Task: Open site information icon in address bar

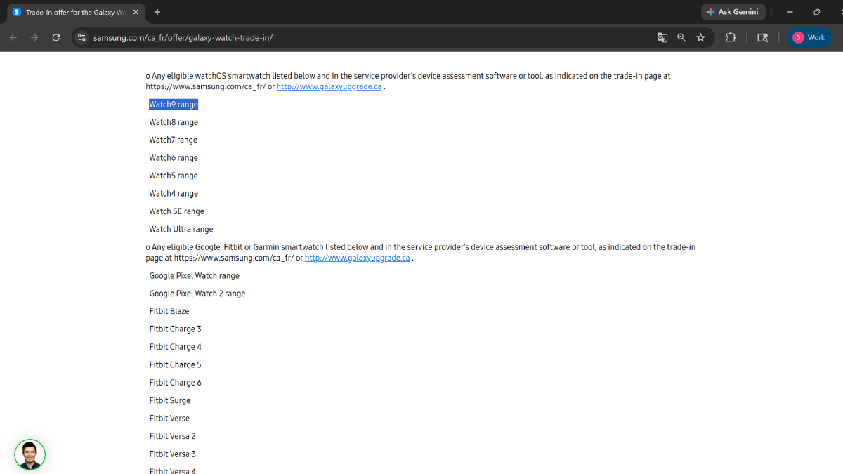Action: [x=81, y=37]
